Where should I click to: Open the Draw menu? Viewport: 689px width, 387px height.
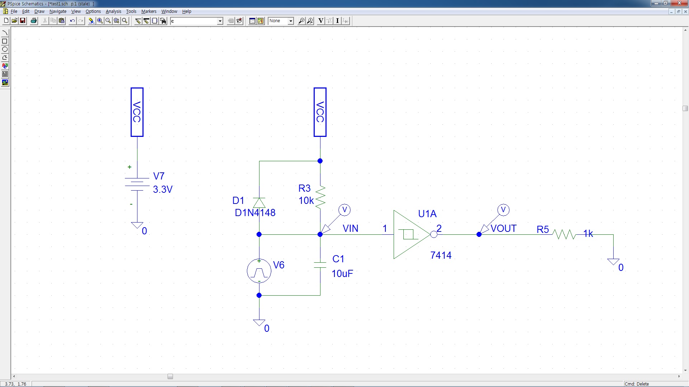[x=39, y=11]
